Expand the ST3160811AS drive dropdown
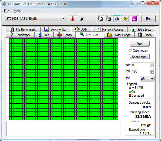Viewport: 161px width, 141px height. click(x=36, y=19)
